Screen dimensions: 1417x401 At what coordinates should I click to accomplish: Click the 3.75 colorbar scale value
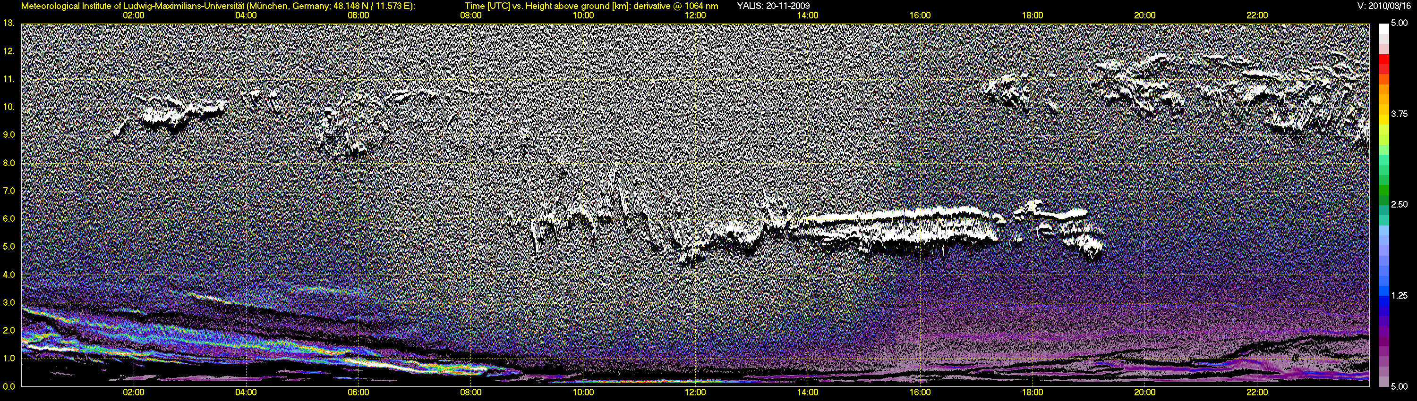click(1399, 114)
